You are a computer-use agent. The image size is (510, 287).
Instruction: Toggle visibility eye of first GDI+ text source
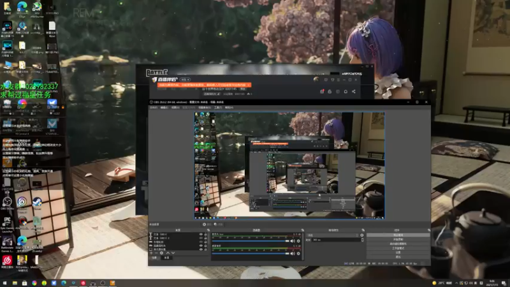click(201, 234)
